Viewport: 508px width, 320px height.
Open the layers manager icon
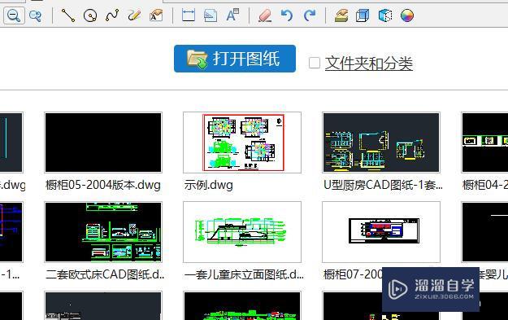coord(341,15)
